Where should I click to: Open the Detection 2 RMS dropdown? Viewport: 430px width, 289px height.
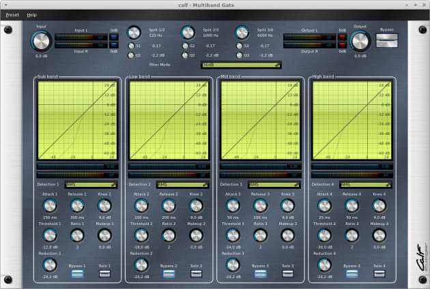(x=183, y=185)
